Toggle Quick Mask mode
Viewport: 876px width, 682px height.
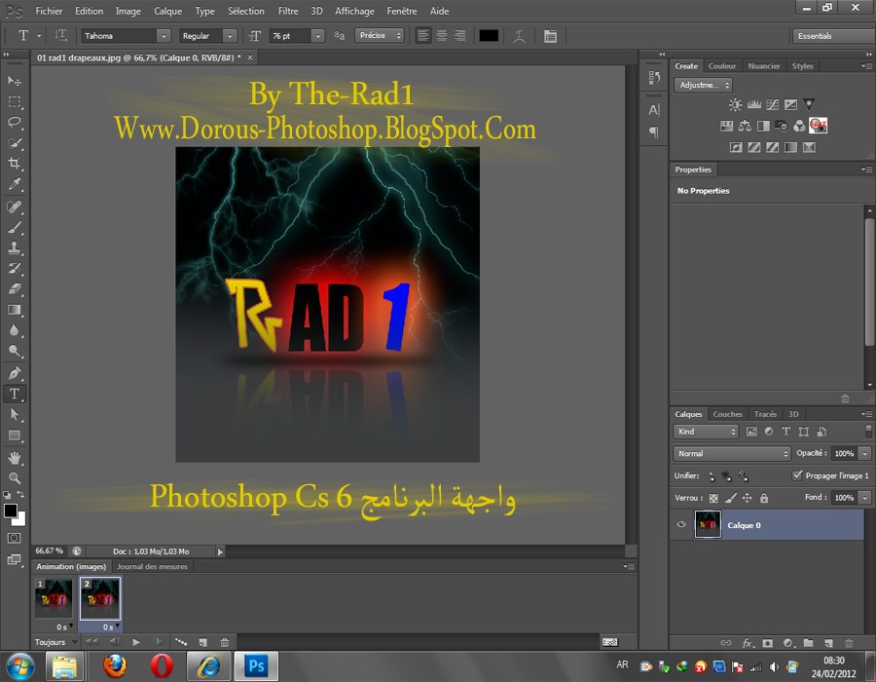[15, 539]
